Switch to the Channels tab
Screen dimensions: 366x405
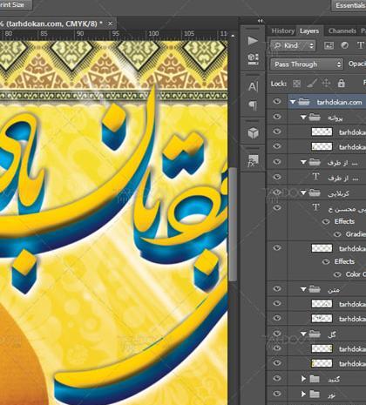click(342, 30)
